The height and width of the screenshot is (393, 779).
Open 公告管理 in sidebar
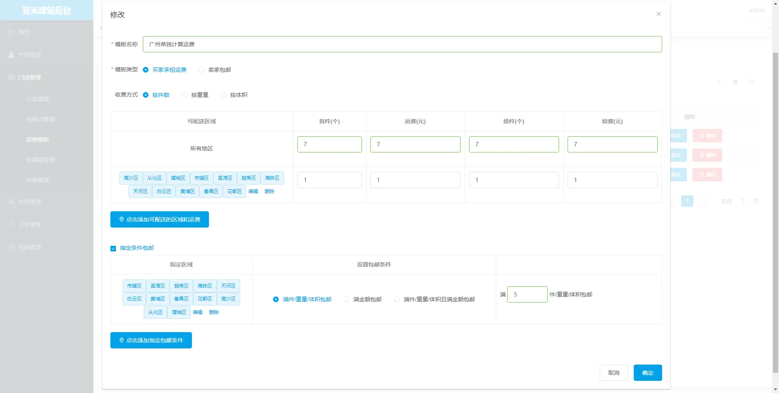[x=38, y=99]
